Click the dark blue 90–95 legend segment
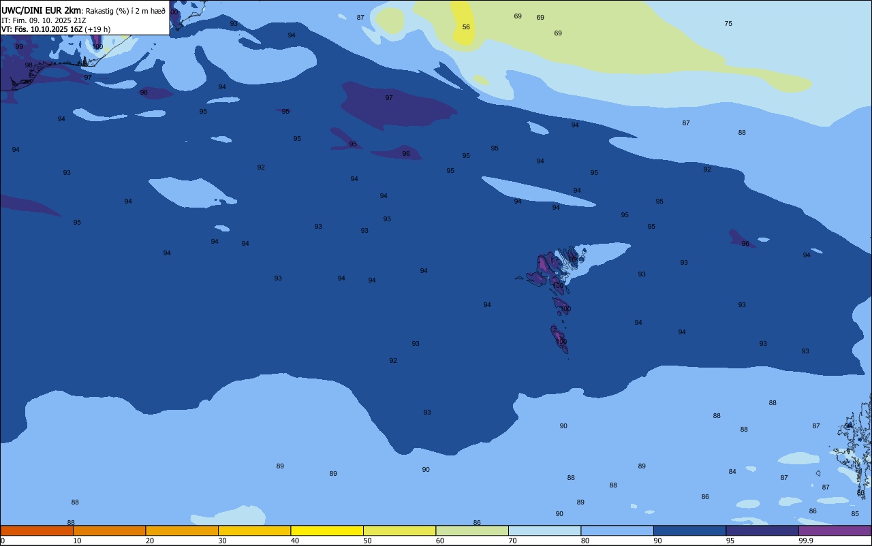This screenshot has width=872, height=546. 689,530
